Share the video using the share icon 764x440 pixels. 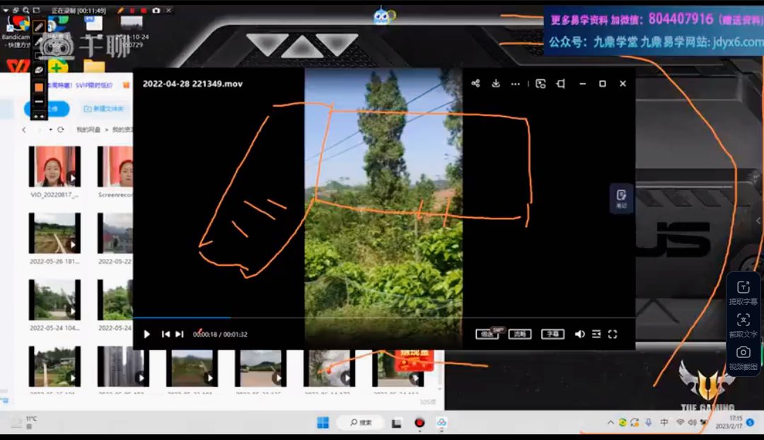[x=475, y=83]
